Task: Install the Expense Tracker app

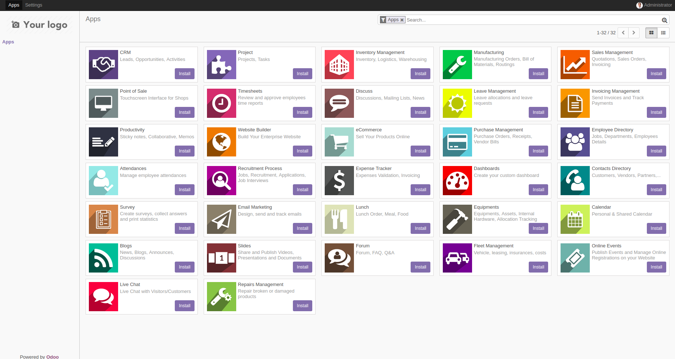Action: (x=421, y=190)
